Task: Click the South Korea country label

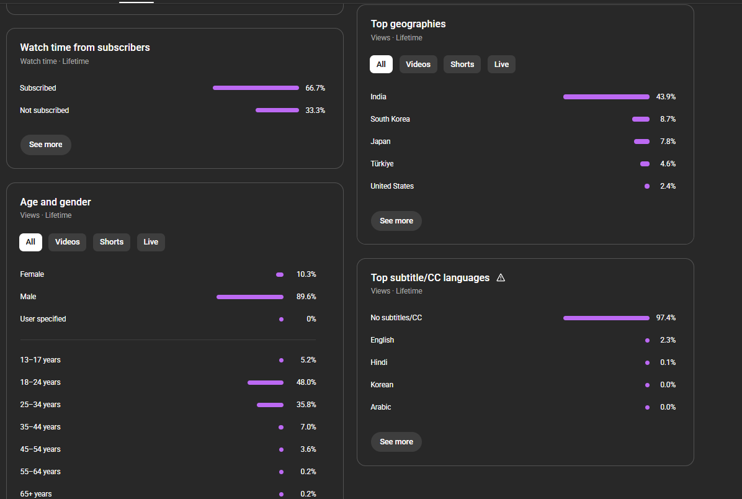Action: coord(390,119)
